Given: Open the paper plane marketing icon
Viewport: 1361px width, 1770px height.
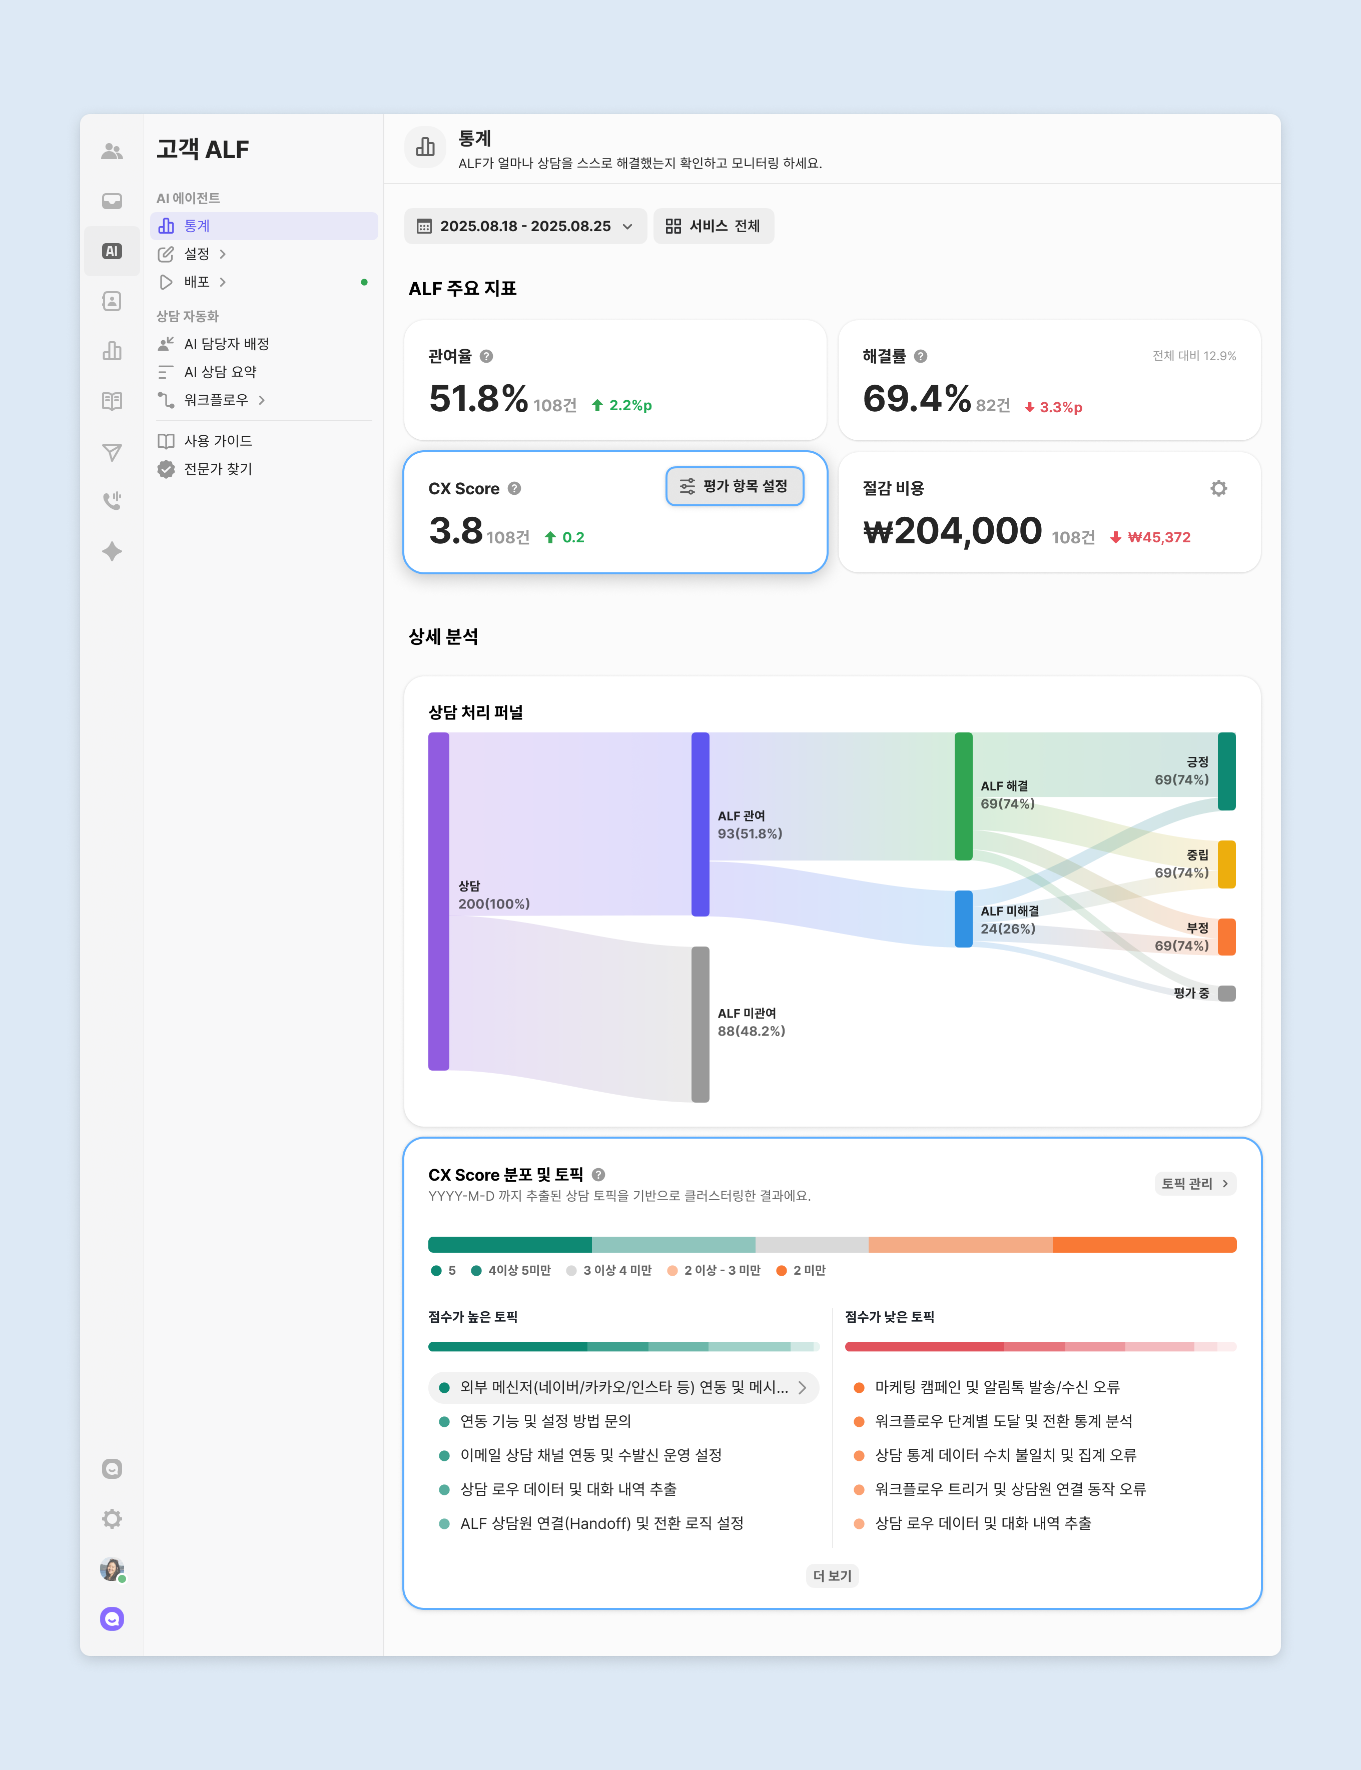Looking at the screenshot, I should point(112,452).
